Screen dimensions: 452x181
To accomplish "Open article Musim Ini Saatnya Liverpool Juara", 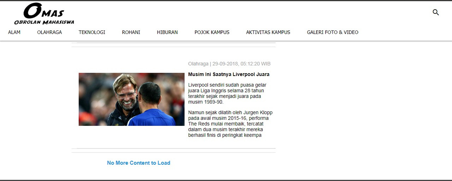I will point(229,75).
